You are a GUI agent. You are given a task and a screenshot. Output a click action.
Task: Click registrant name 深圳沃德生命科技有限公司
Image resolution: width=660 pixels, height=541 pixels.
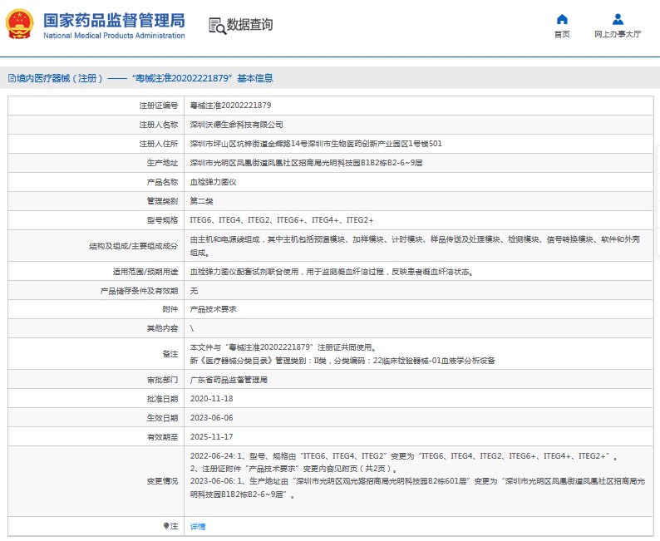(236, 125)
